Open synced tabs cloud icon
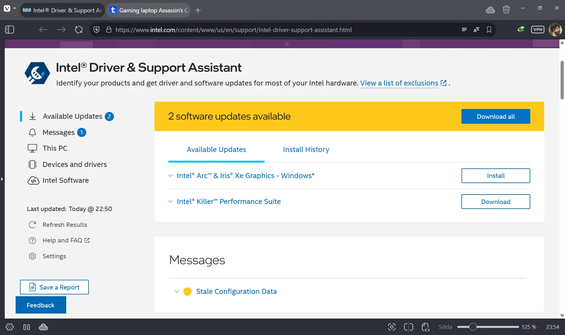This screenshot has width=565, height=335. click(x=490, y=10)
